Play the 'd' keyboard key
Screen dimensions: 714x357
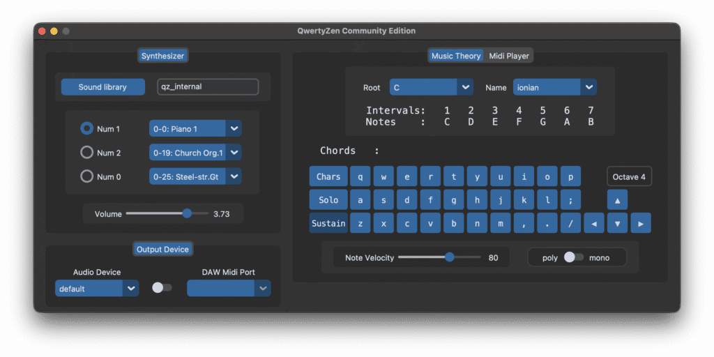click(407, 200)
